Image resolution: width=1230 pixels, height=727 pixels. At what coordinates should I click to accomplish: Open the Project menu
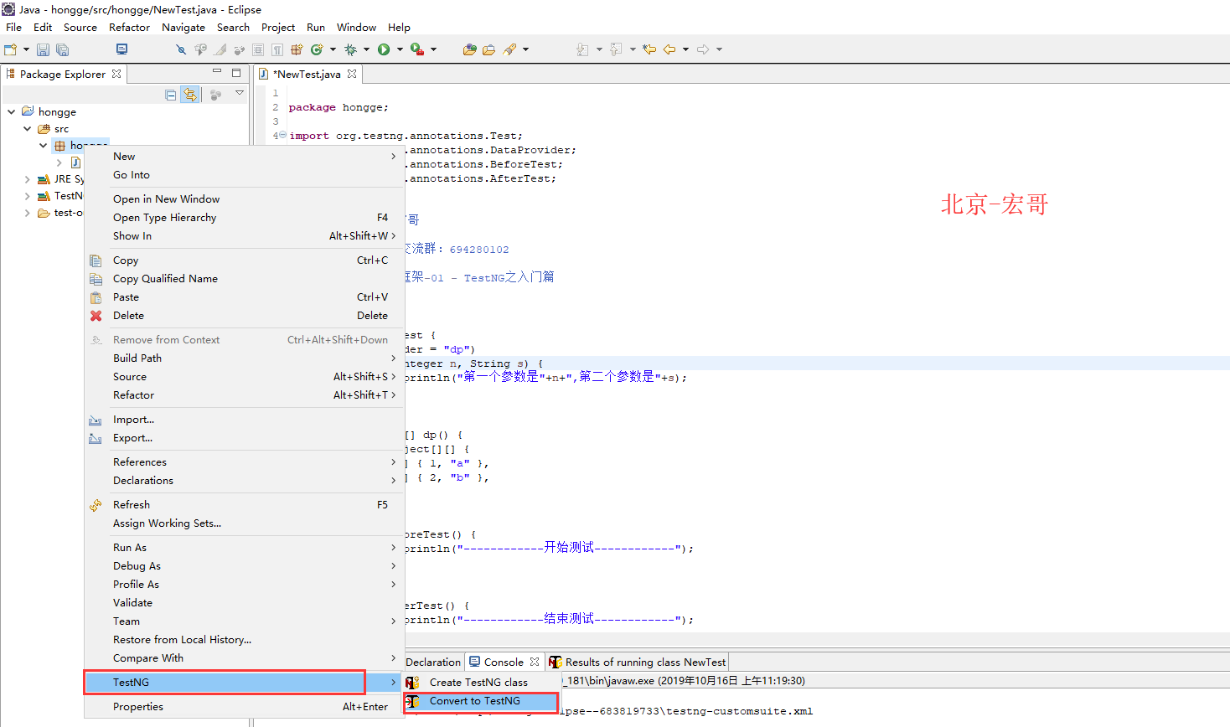pyautogui.click(x=278, y=27)
